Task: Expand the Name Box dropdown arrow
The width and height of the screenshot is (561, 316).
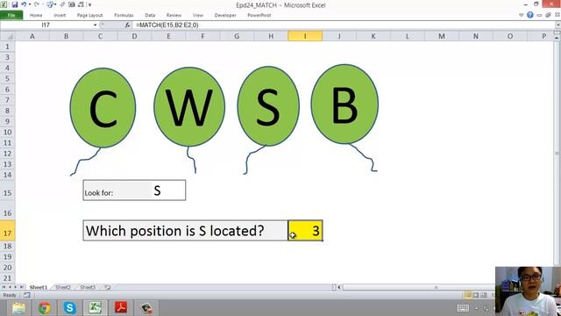Action: (96, 25)
